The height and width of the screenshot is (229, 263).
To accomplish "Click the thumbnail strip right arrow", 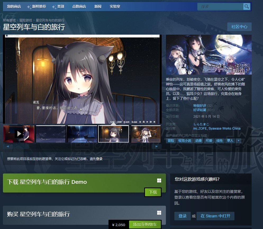I will (x=156, y=146).
